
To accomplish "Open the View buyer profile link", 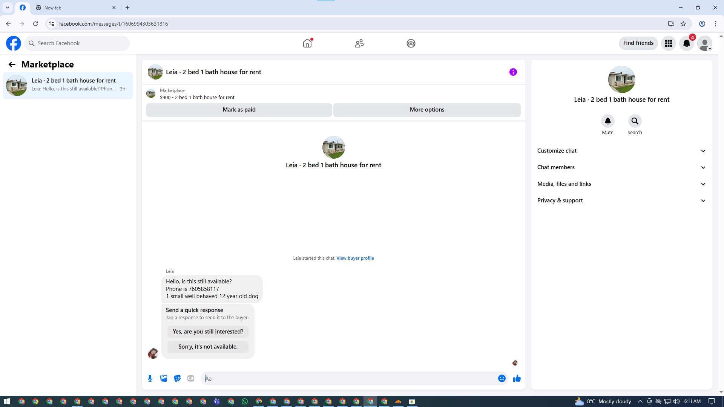I will pyautogui.click(x=355, y=258).
